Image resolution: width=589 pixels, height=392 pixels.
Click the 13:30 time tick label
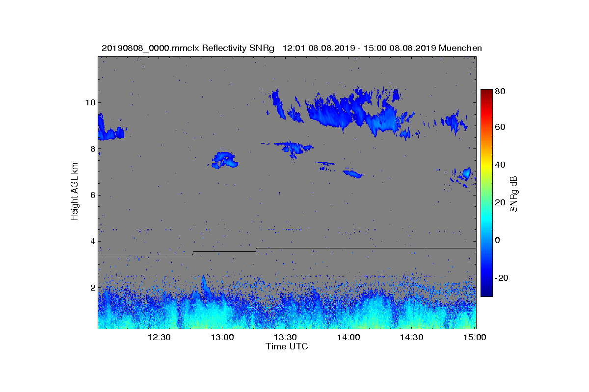(x=285, y=337)
